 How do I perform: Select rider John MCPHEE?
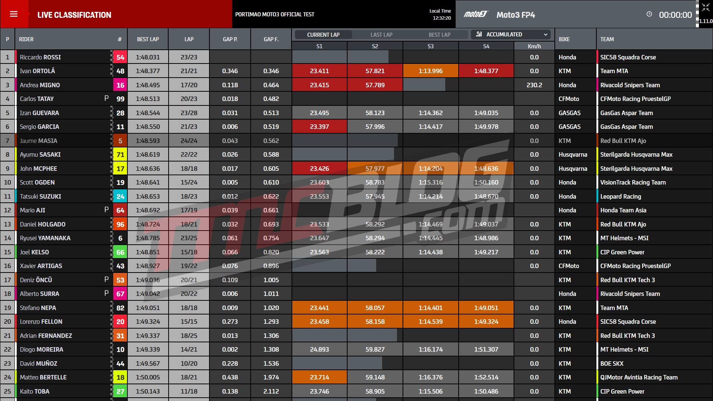click(x=39, y=169)
